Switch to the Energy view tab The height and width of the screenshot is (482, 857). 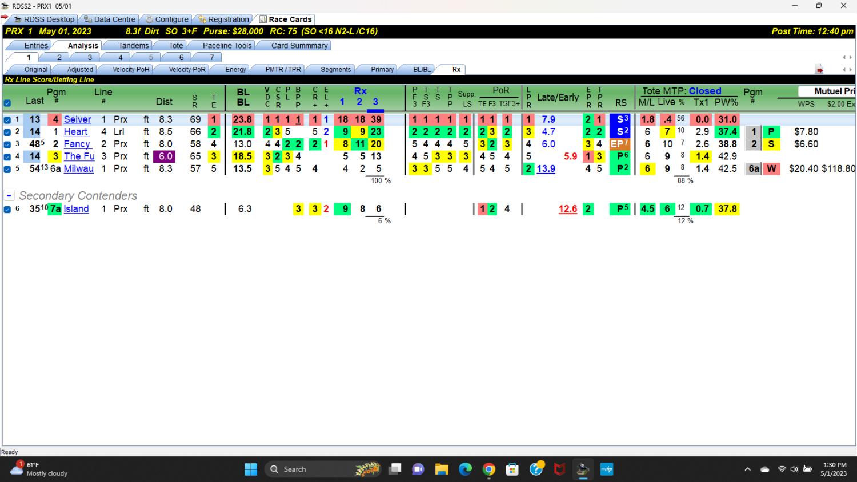coord(235,69)
